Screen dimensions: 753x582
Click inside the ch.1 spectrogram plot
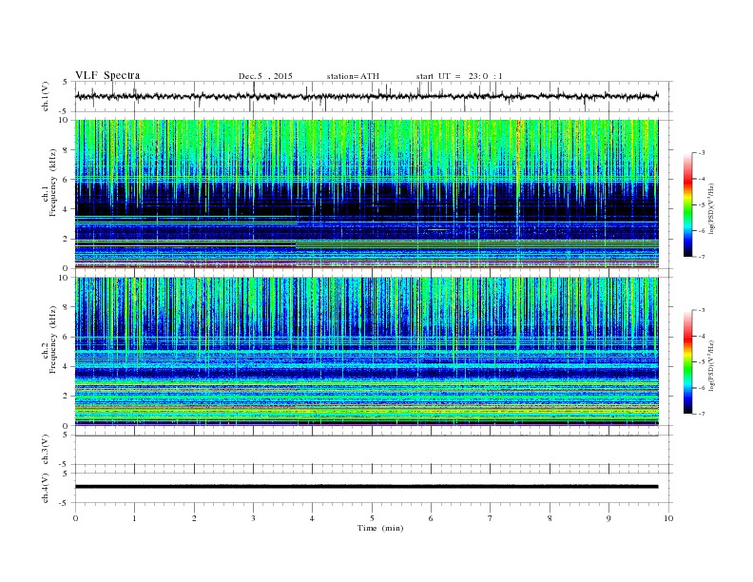coord(367,194)
